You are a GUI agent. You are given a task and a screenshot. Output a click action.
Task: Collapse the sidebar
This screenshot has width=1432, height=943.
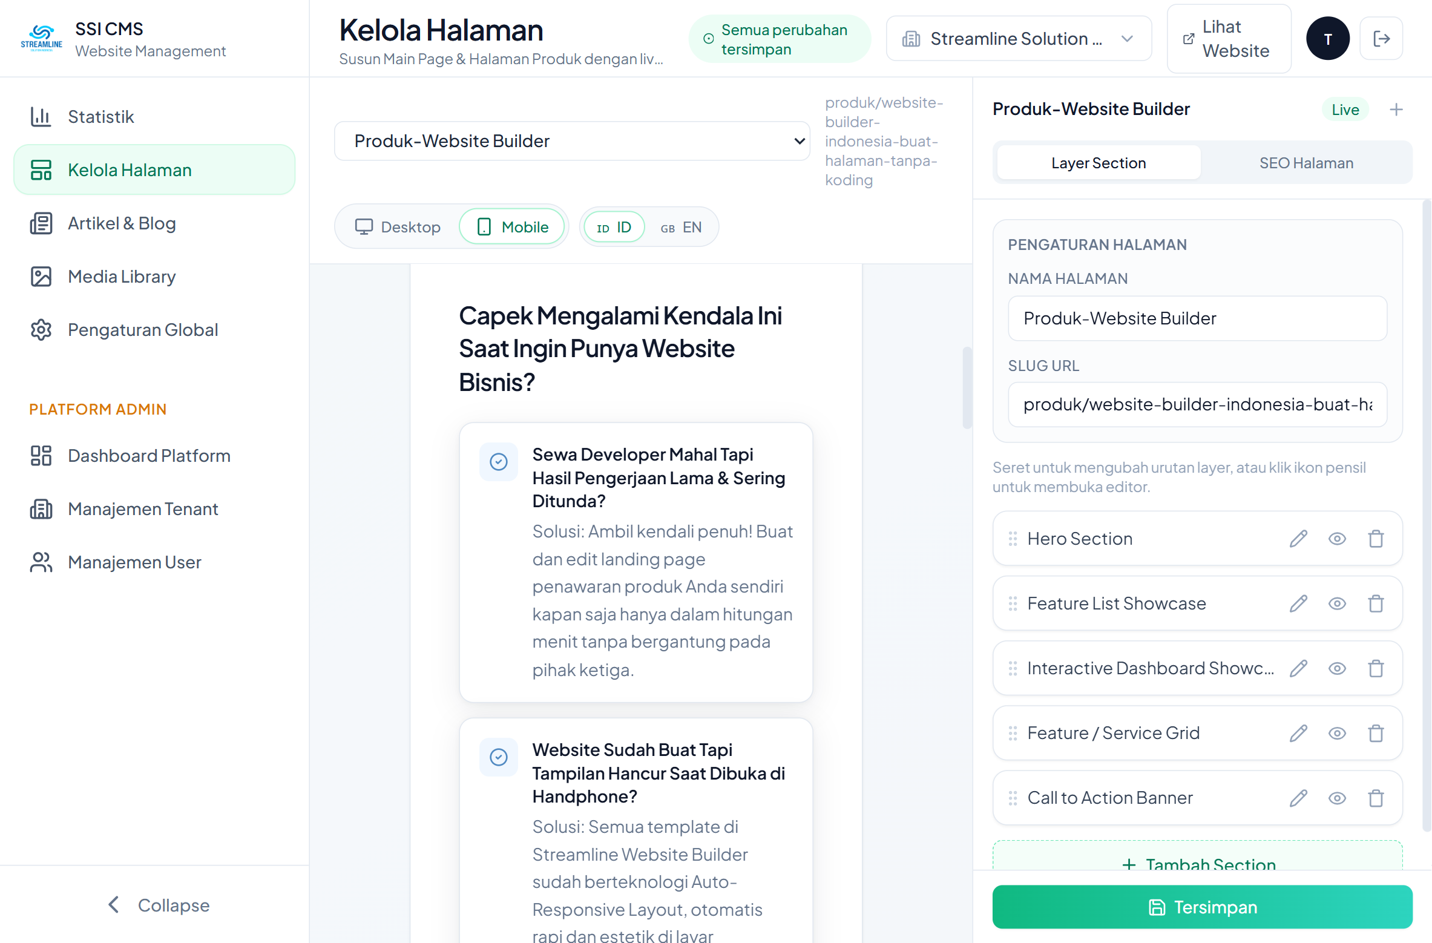(x=159, y=905)
